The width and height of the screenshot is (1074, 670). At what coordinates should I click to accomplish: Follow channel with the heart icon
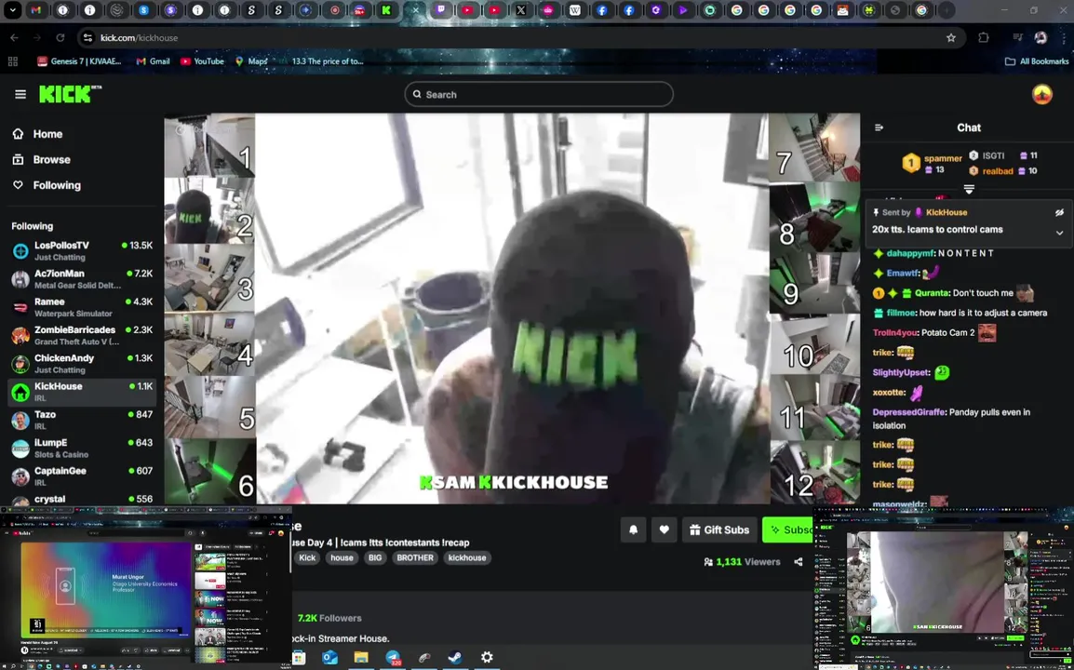pyautogui.click(x=664, y=529)
